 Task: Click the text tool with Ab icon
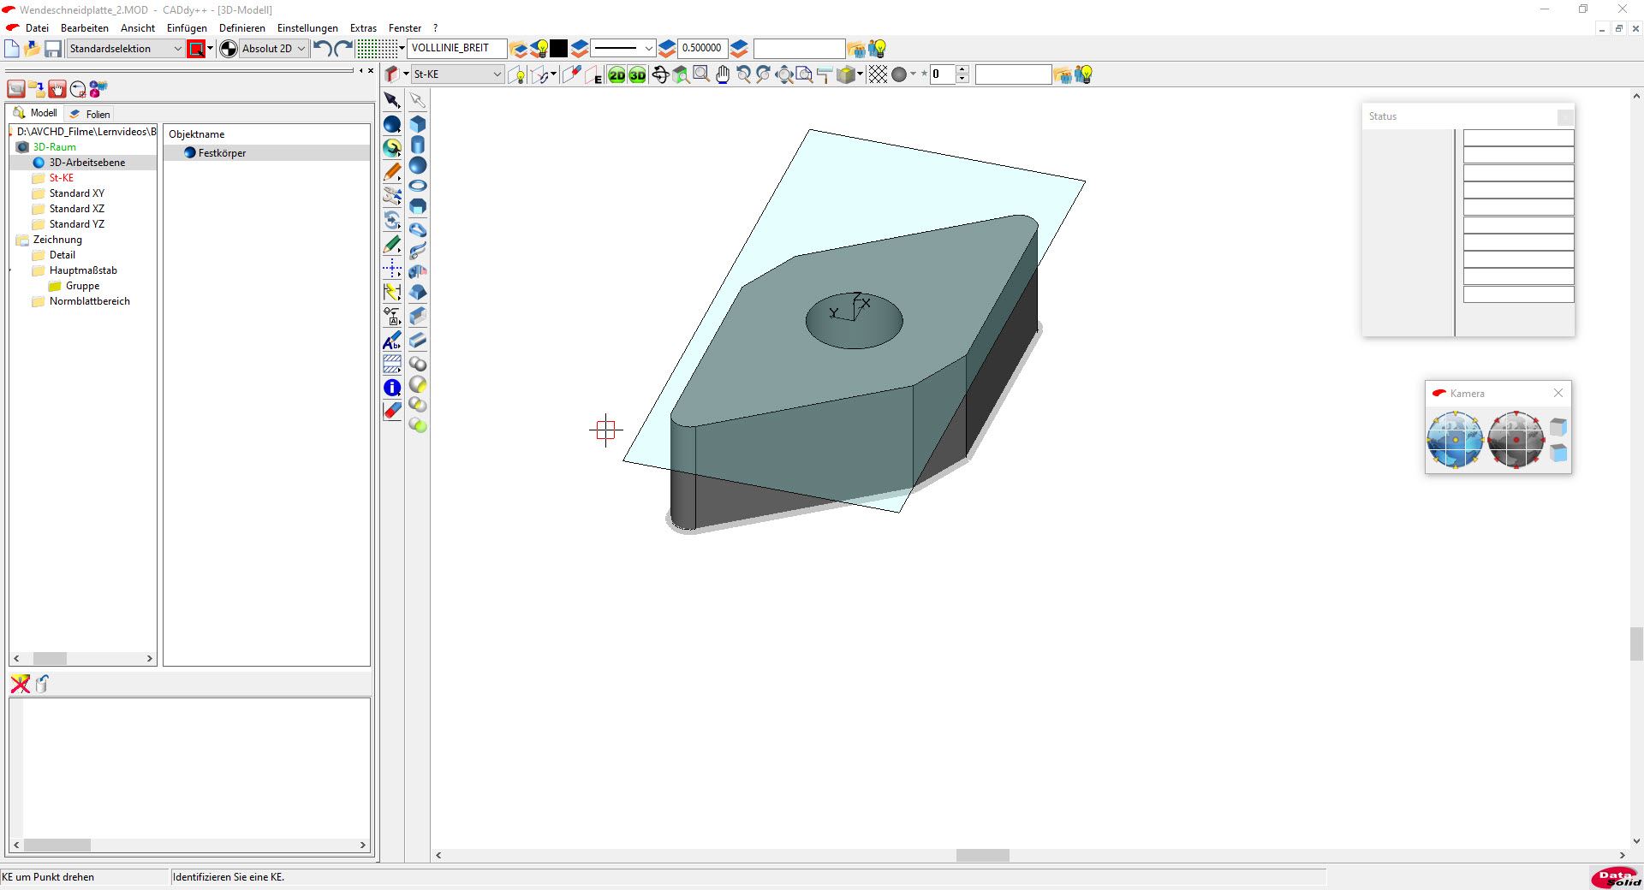392,341
